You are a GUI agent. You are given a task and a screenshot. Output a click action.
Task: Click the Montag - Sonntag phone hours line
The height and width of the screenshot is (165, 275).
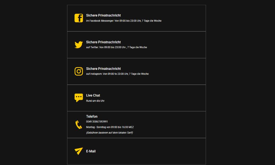click(x=110, y=127)
